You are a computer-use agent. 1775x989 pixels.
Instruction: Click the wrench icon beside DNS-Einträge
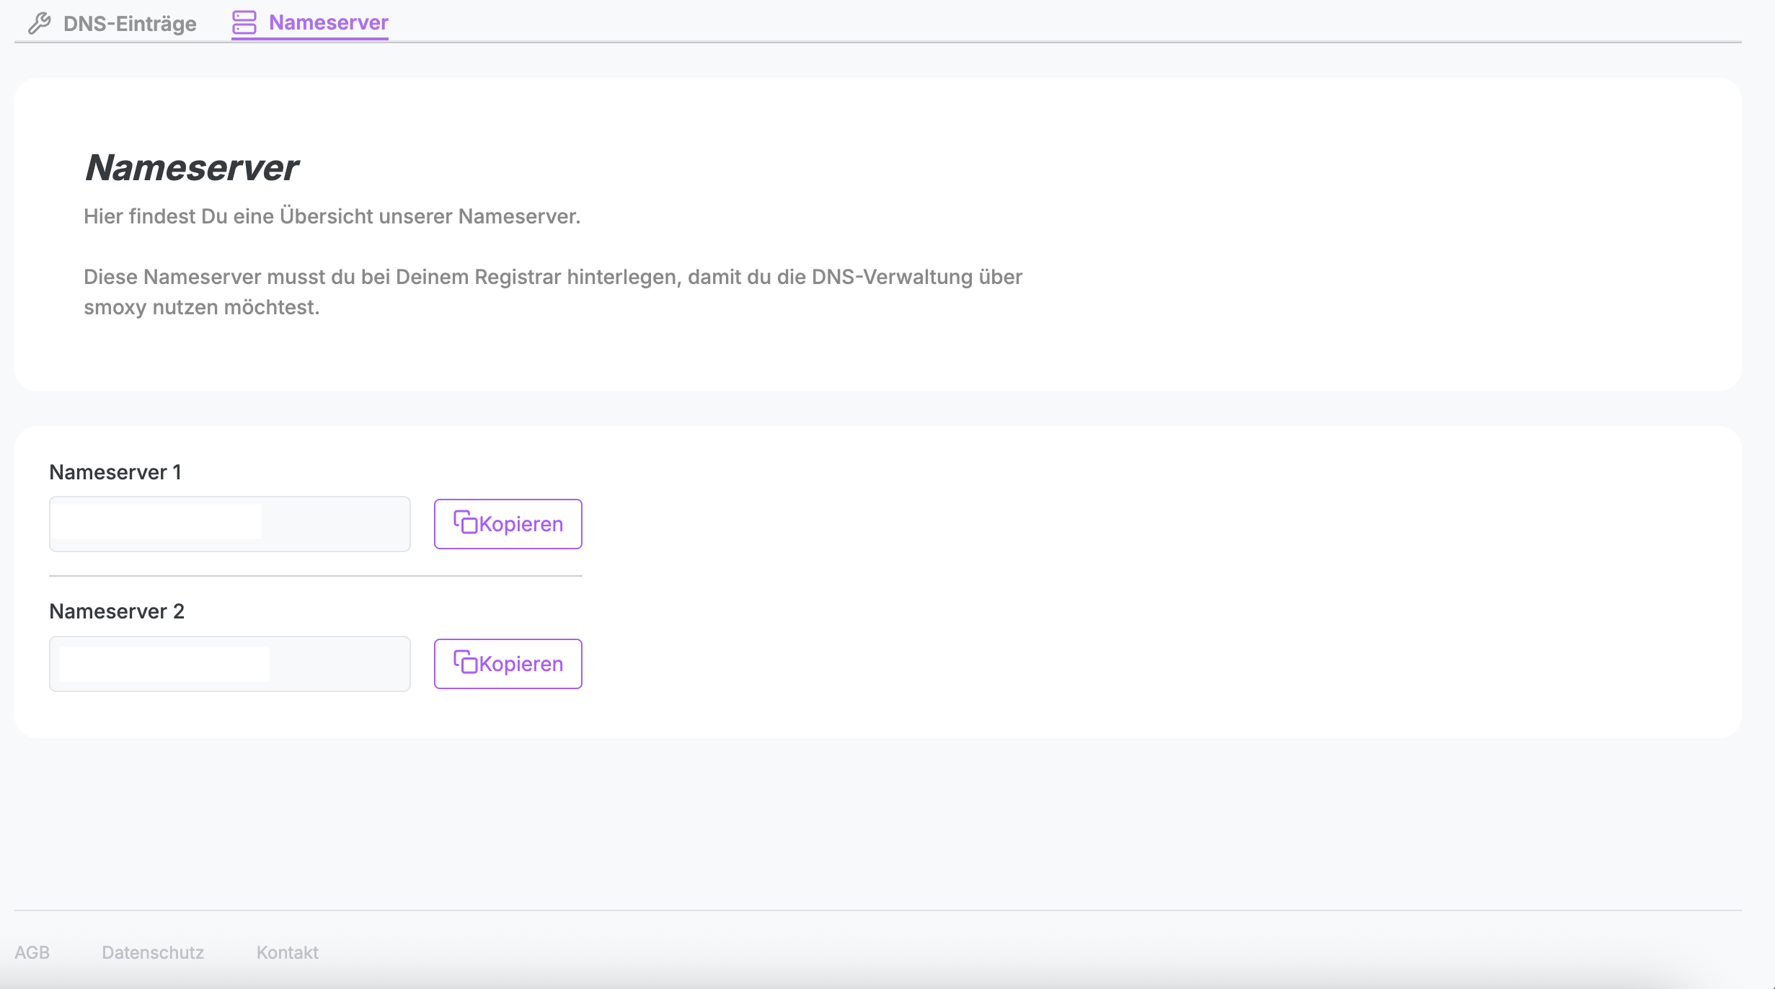[x=40, y=23]
